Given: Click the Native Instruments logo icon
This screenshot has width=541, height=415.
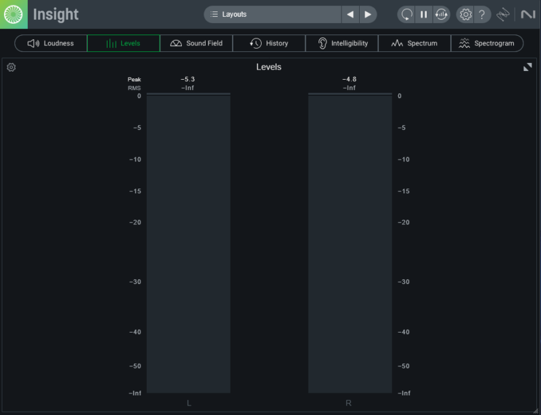Looking at the screenshot, I should click(x=527, y=14).
